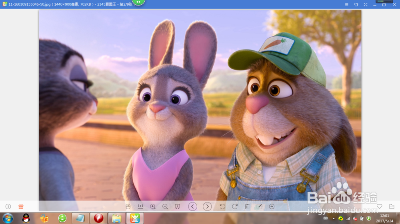Screen dimensions: 400x224
Task: Show image at 1:1 actual size
Action: pos(140,206)
